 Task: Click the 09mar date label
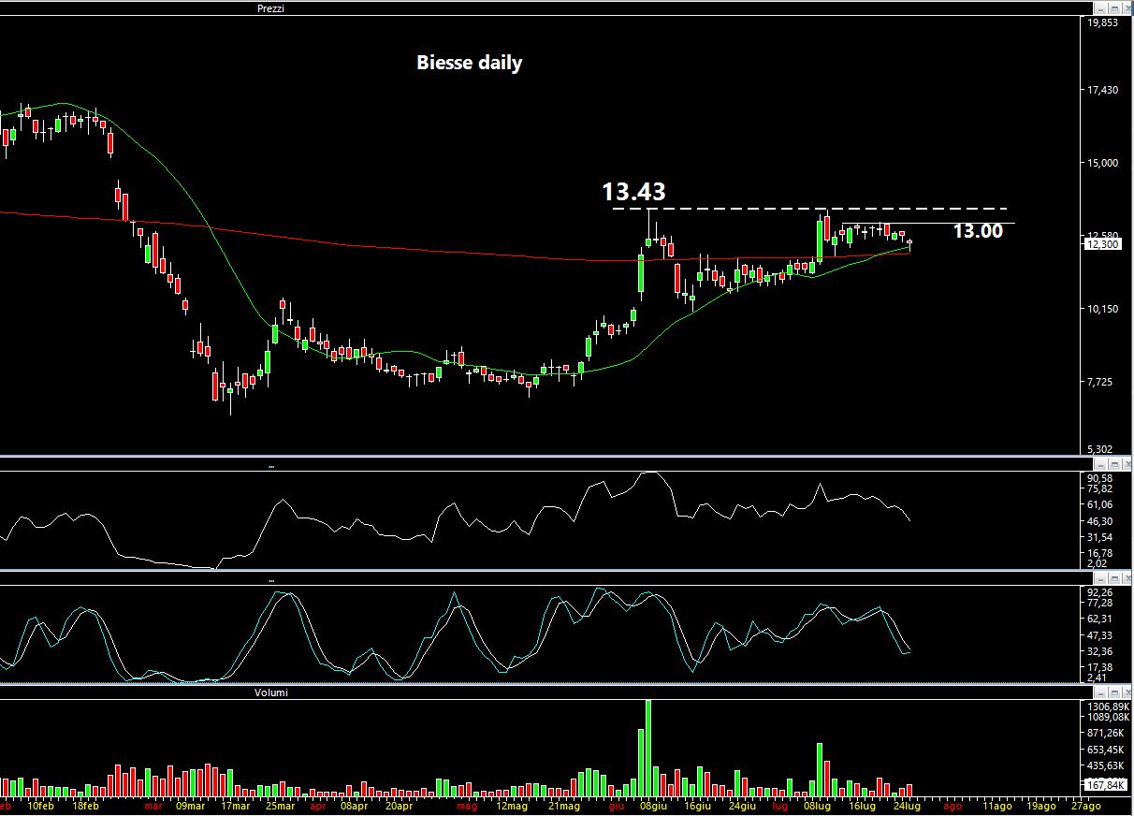coord(190,805)
